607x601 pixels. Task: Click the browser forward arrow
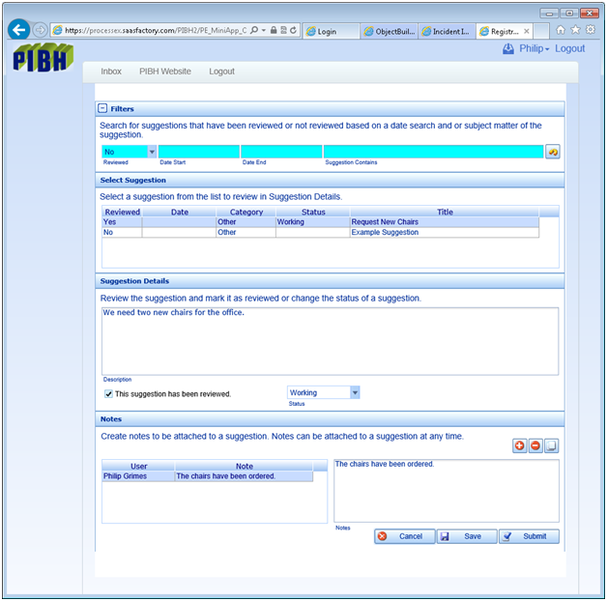tap(40, 30)
